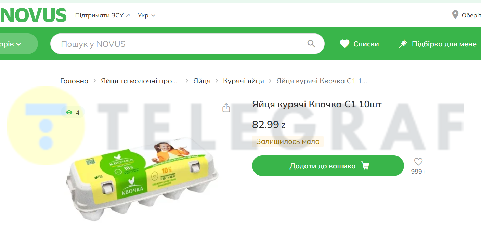The width and height of the screenshot is (481, 245).
Task: Add the product to favorites via the heart icon
Action: tap(418, 162)
